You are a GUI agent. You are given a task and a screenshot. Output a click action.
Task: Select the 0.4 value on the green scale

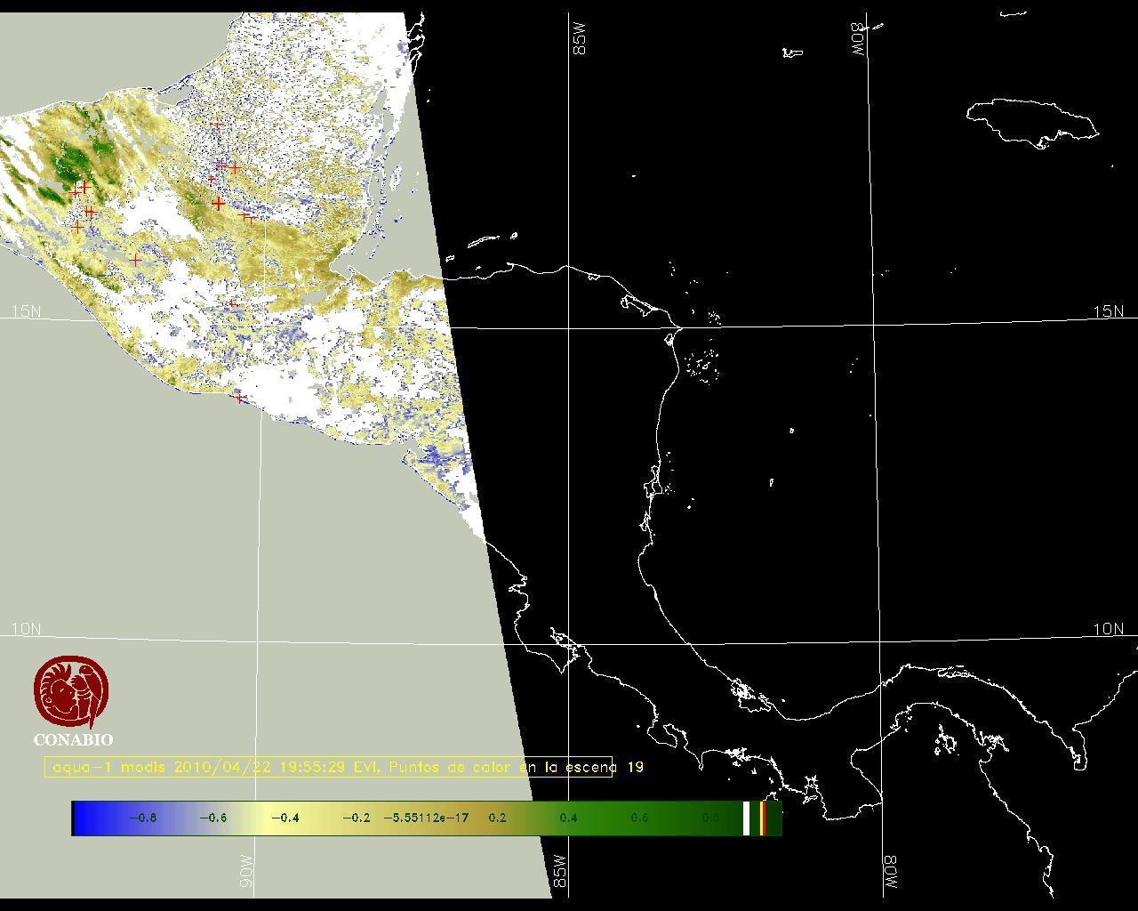pos(568,818)
